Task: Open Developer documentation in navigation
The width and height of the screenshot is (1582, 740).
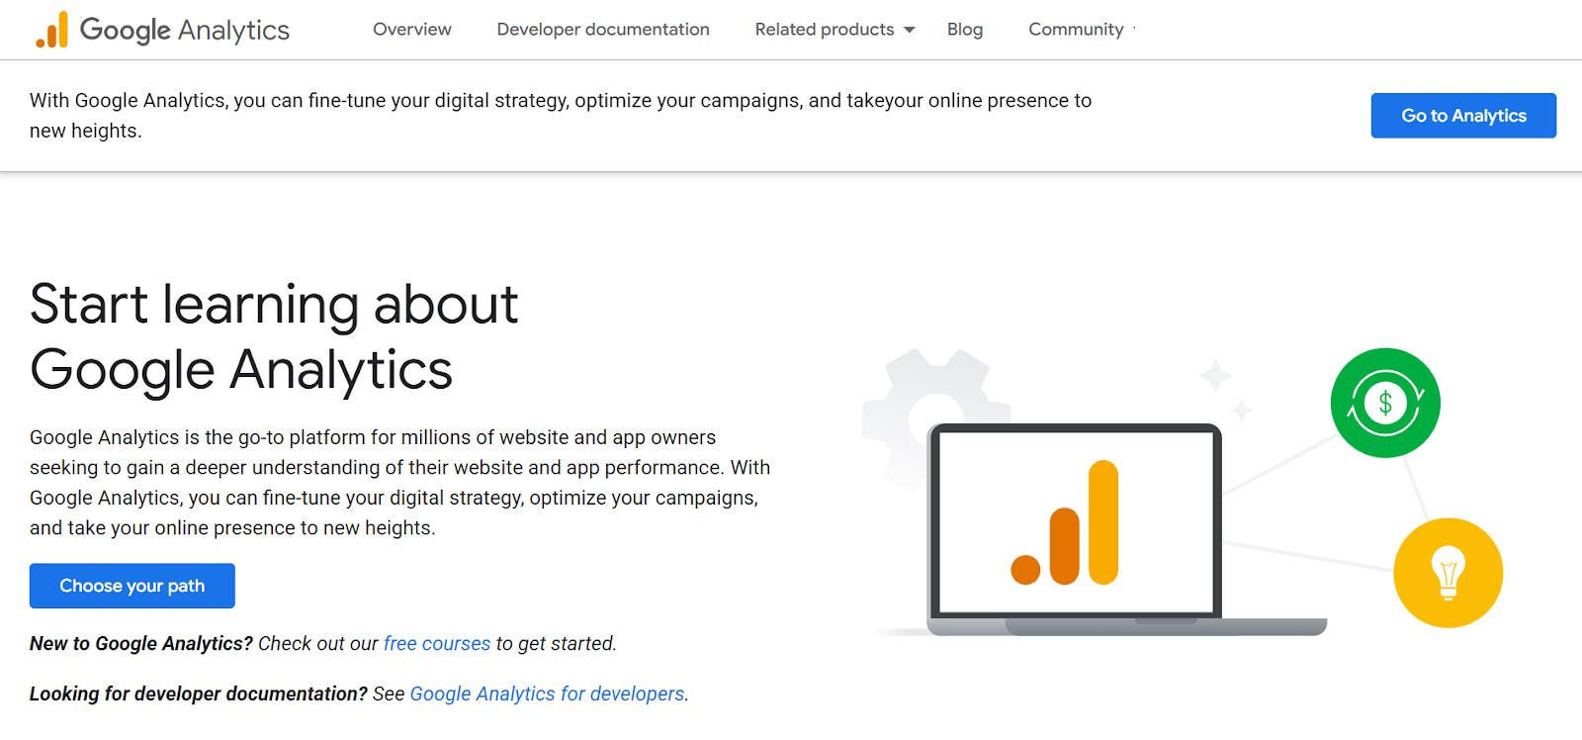Action: (x=603, y=30)
